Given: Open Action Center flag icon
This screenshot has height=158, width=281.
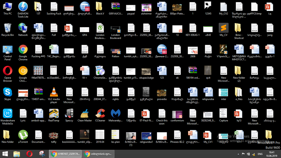Looking at the screenshot, I should pos(243,154).
